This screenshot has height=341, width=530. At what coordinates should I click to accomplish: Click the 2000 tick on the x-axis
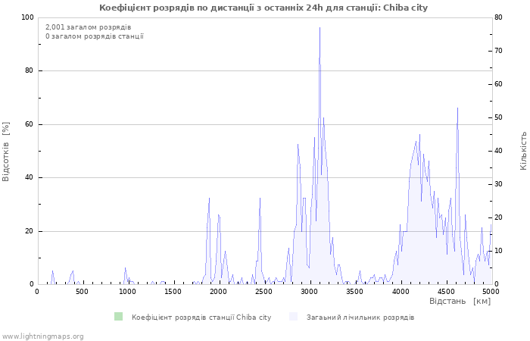click(218, 292)
